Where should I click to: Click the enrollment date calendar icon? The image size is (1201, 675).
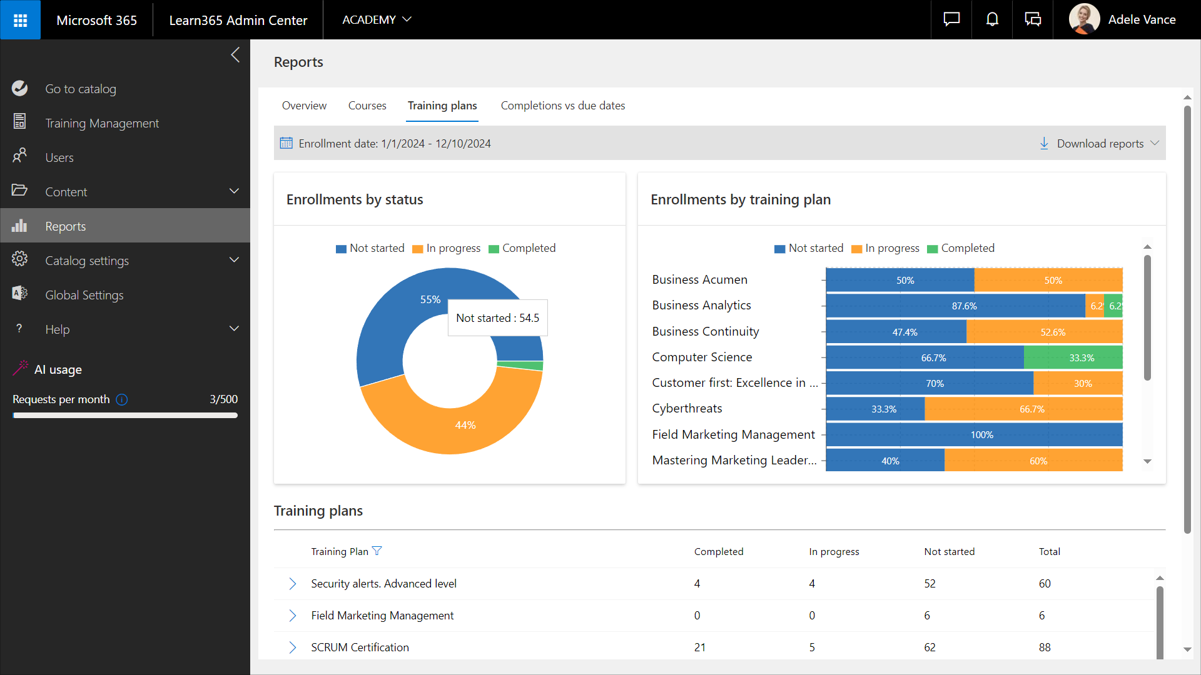click(286, 143)
